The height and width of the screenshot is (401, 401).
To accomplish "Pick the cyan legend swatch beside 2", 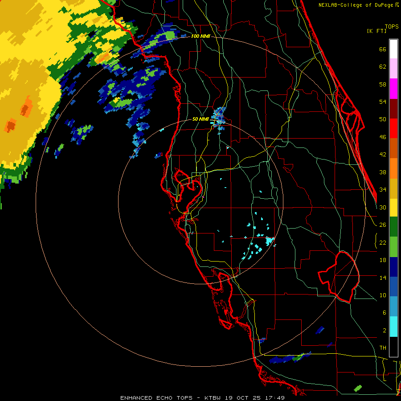I will point(393,327).
